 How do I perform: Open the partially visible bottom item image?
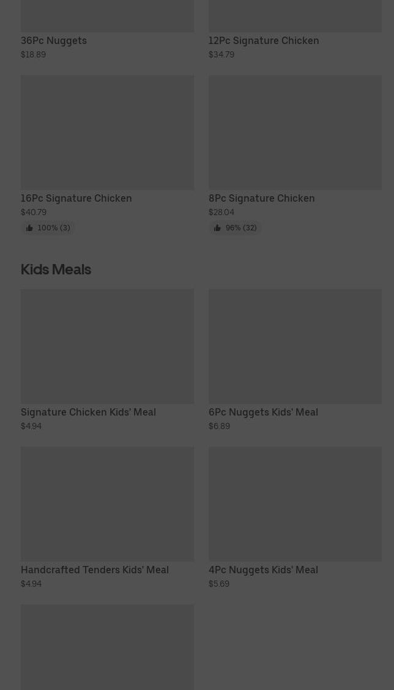click(107, 647)
